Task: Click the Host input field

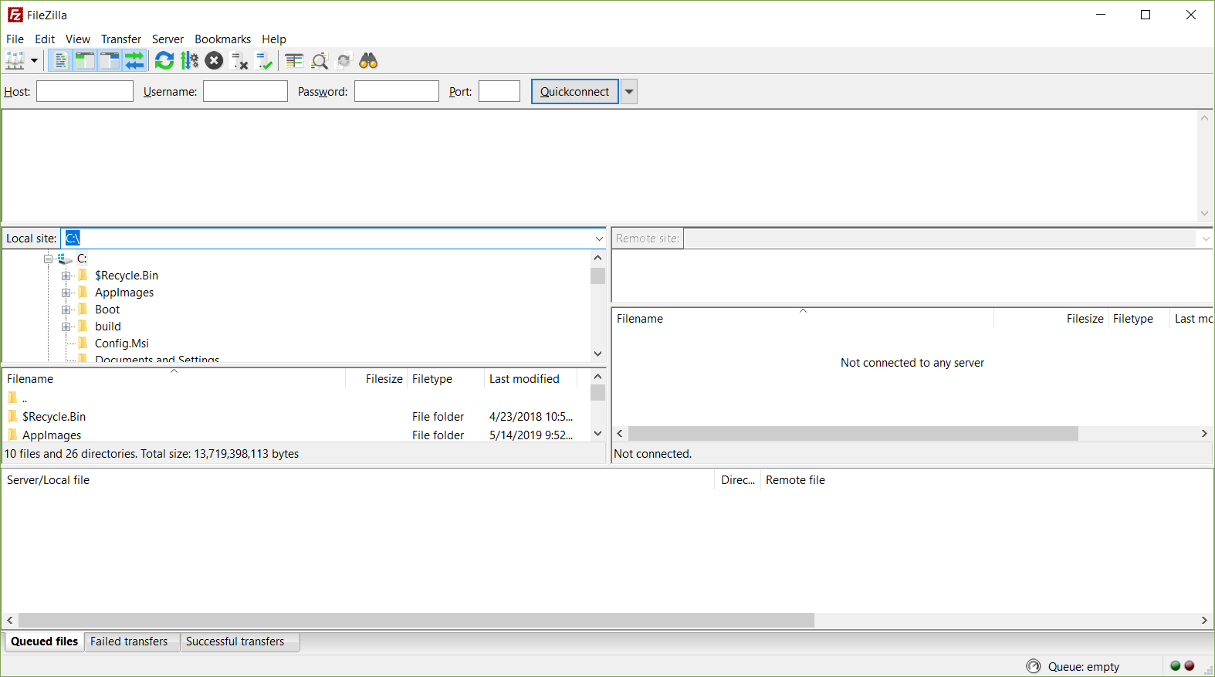Action: click(85, 92)
